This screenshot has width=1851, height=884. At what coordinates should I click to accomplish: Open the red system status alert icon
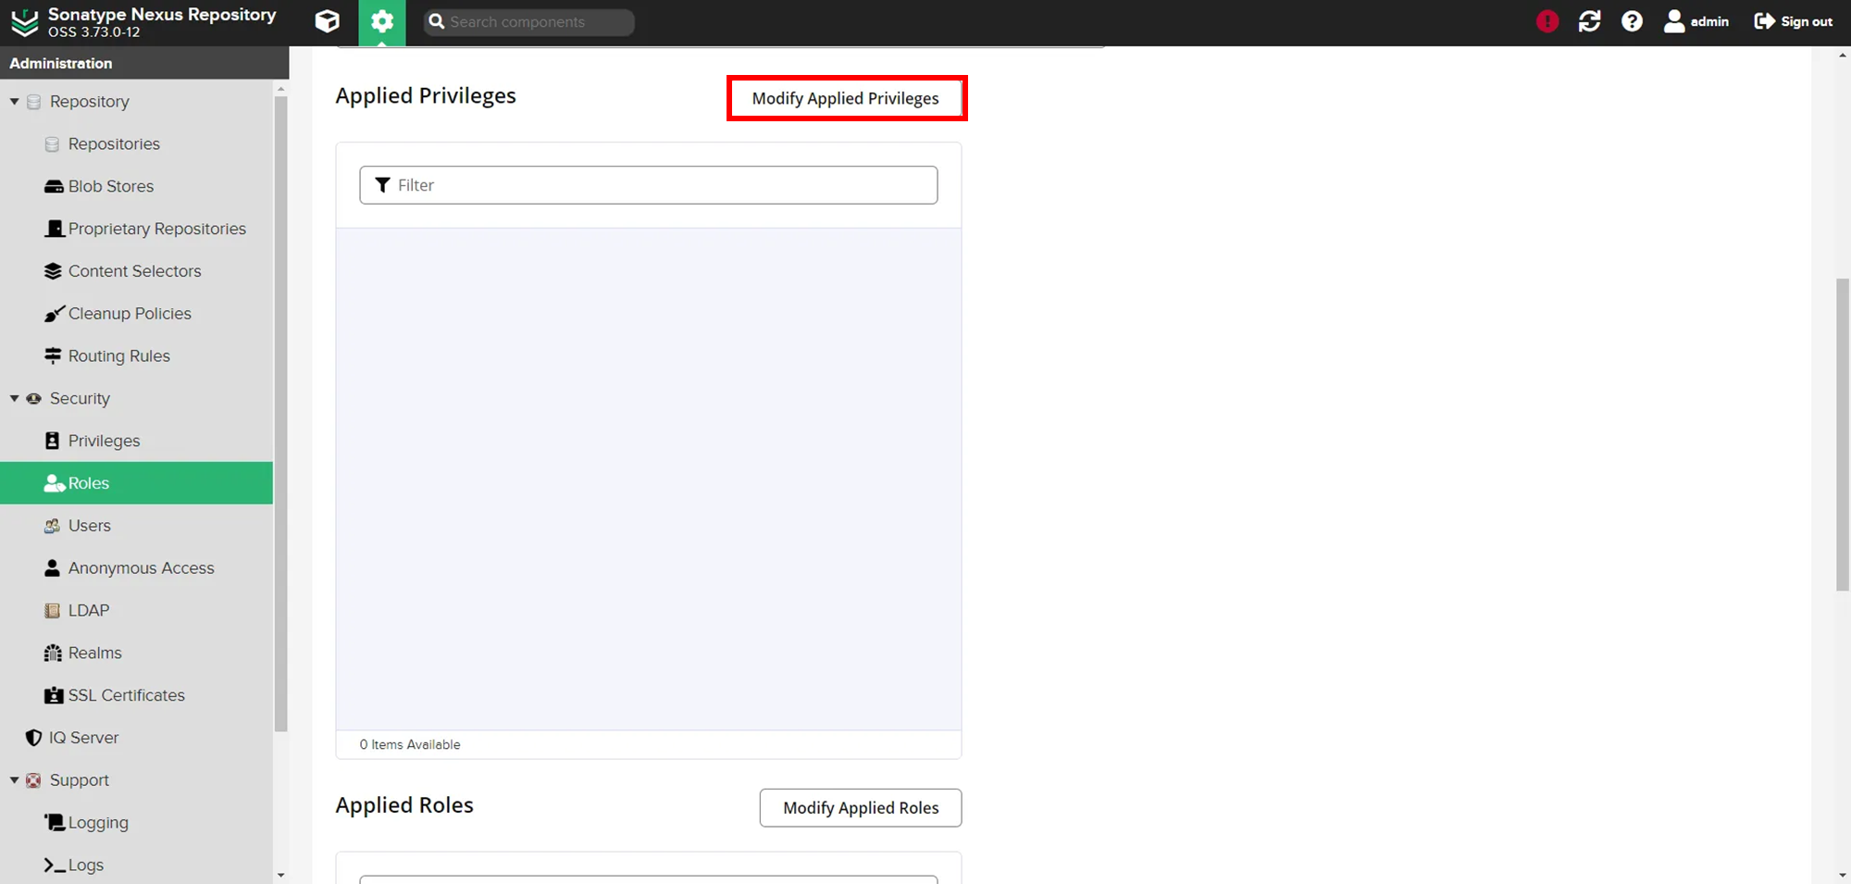(x=1547, y=21)
